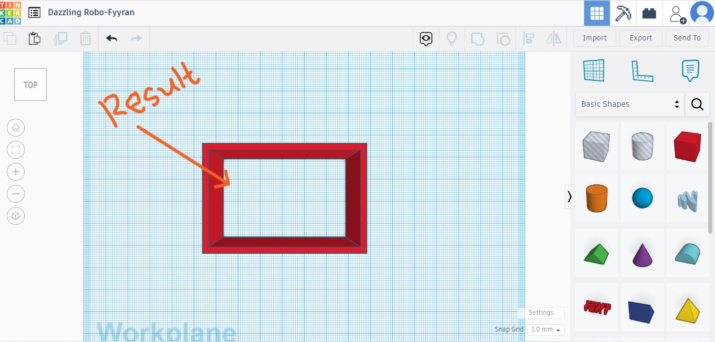This screenshot has width=715, height=342.
Task: Pick the navy Wedge shape
Action: click(x=642, y=308)
